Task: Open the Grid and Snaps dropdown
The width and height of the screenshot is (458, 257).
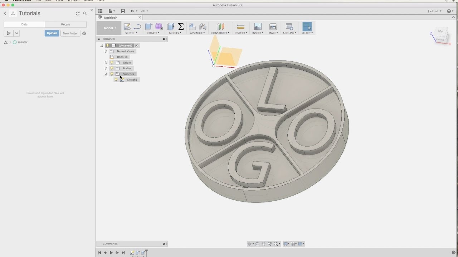Action: [294, 244]
